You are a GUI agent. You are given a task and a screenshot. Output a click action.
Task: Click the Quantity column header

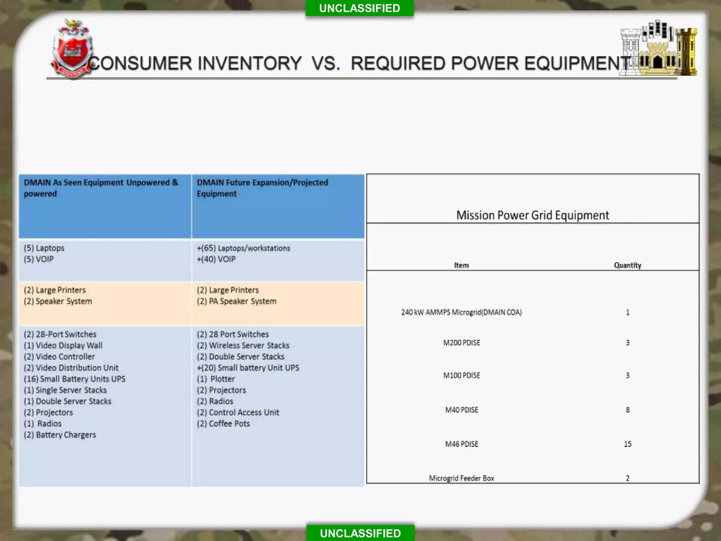point(627,265)
